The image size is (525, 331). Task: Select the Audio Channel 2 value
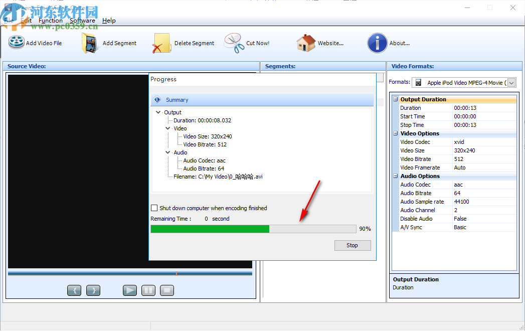pos(484,210)
